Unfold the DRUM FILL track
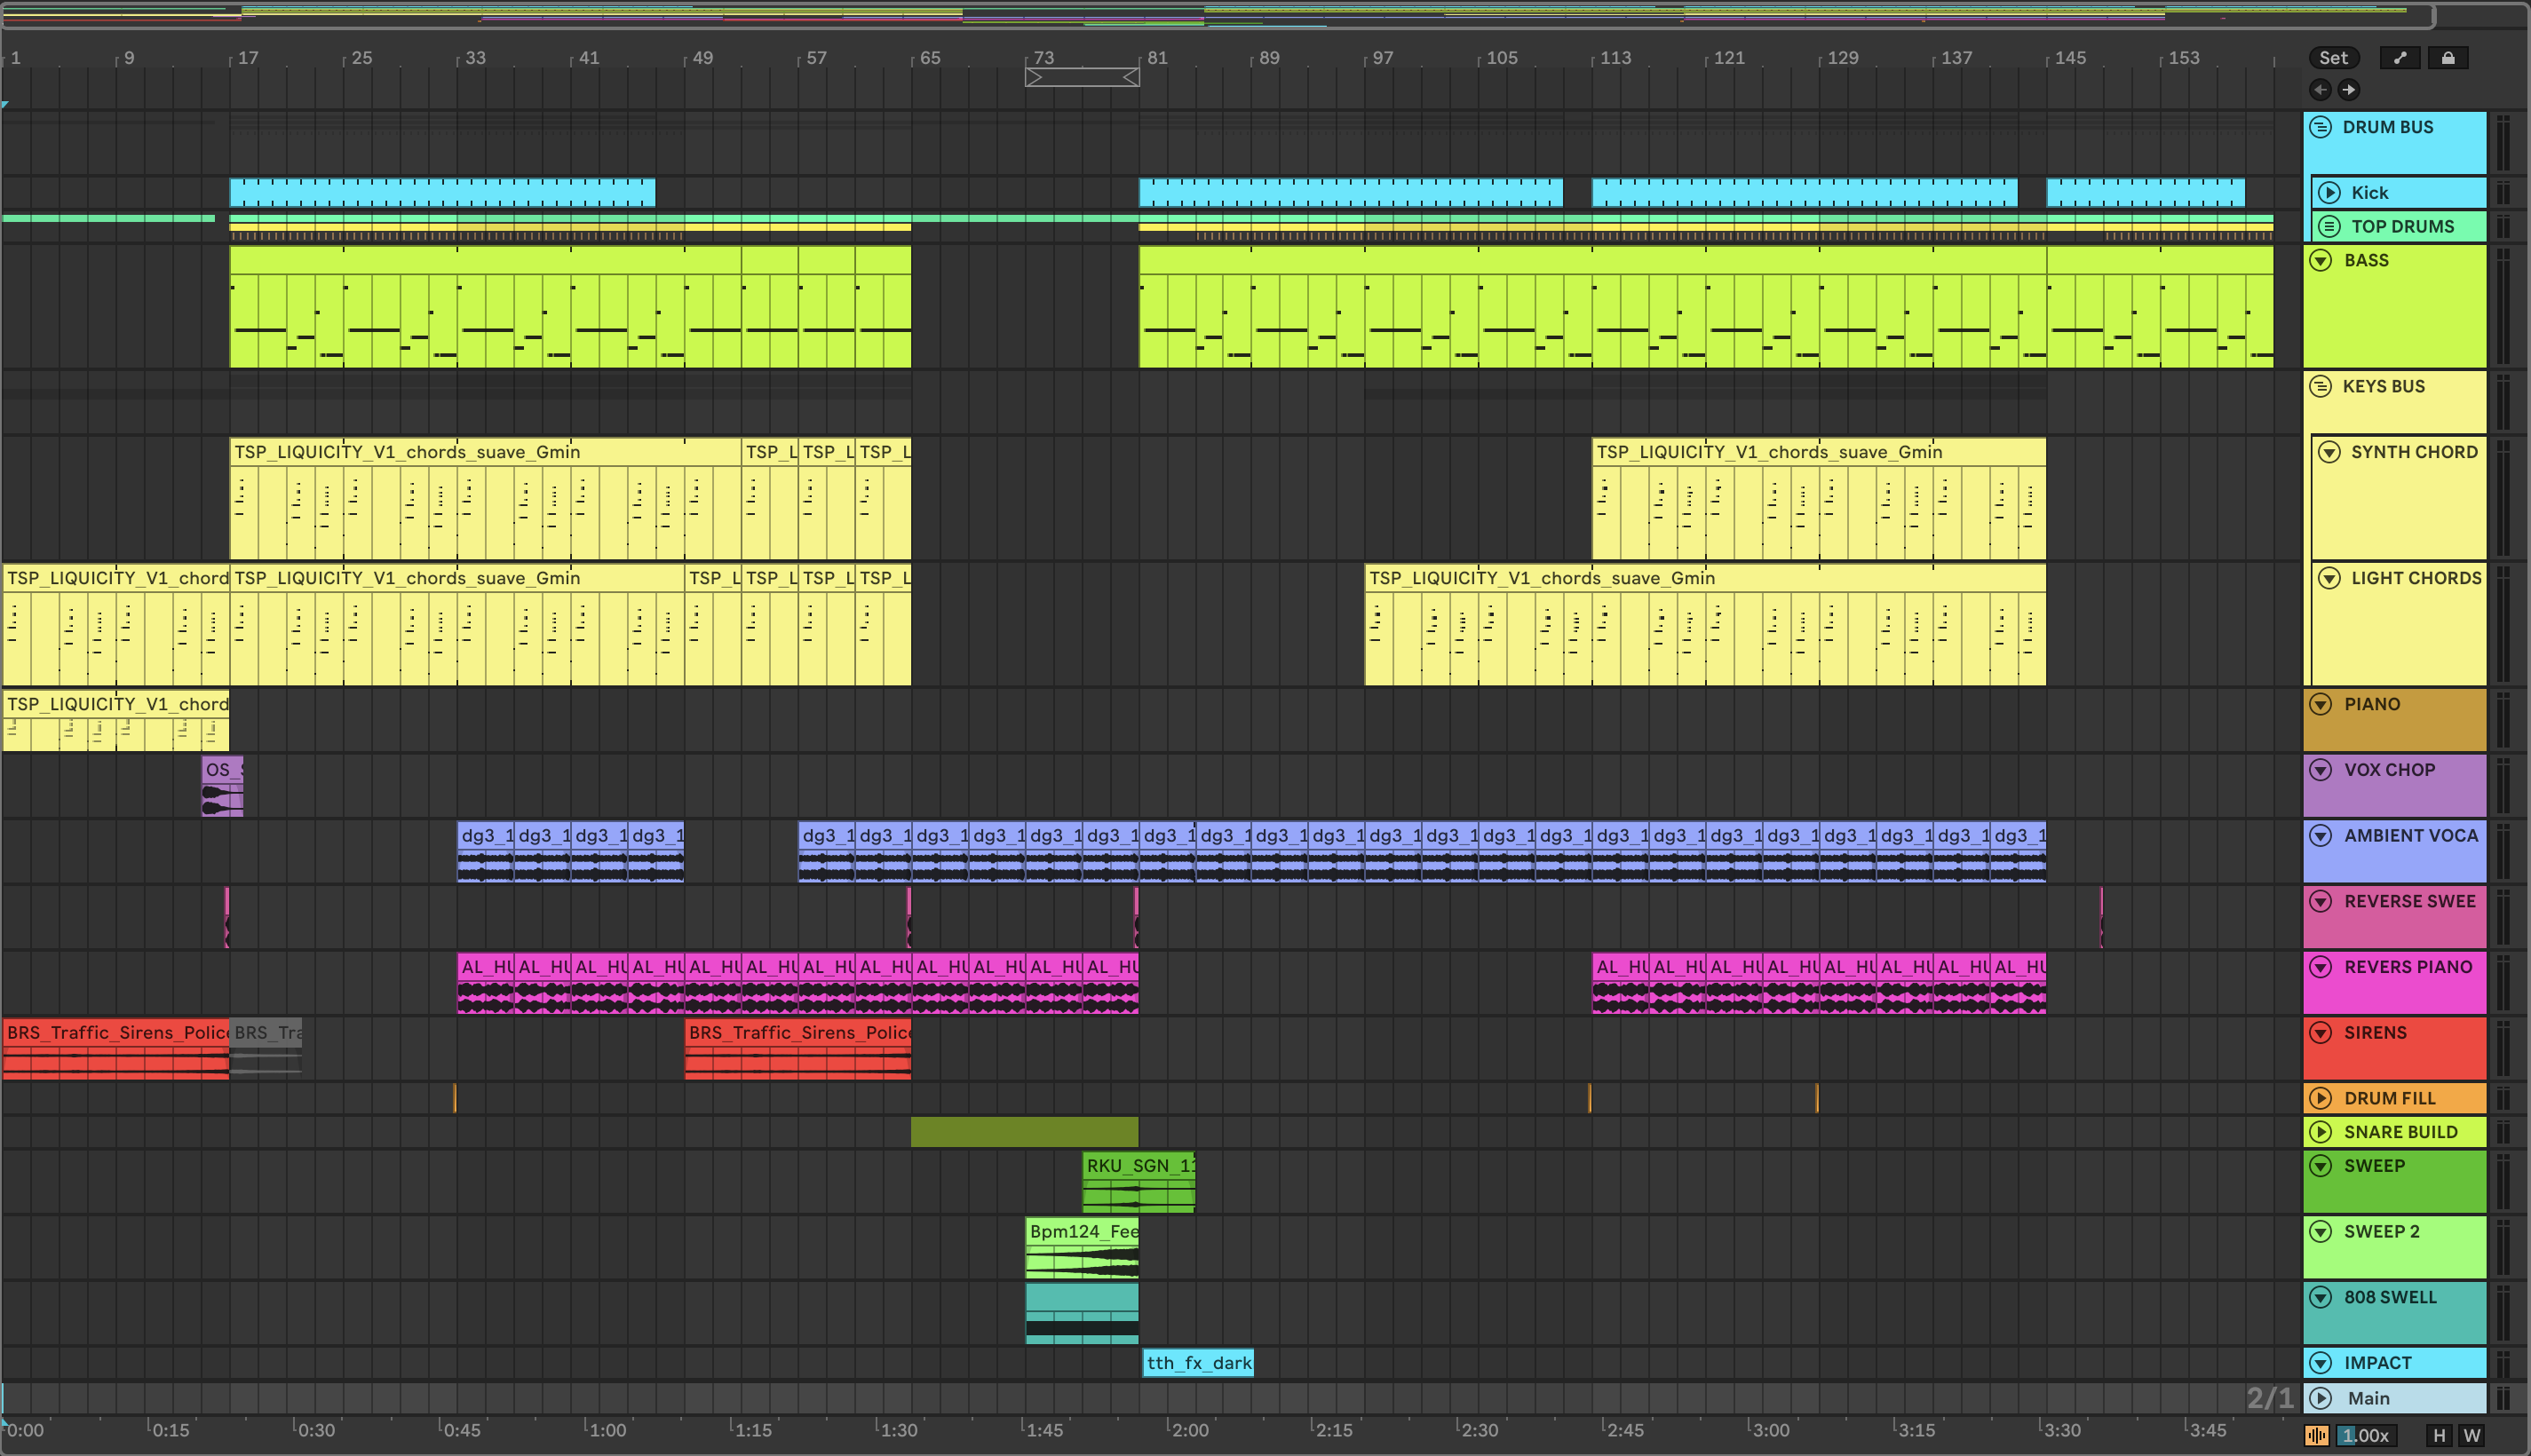The width and height of the screenshot is (2531, 1456). [x=2321, y=1098]
